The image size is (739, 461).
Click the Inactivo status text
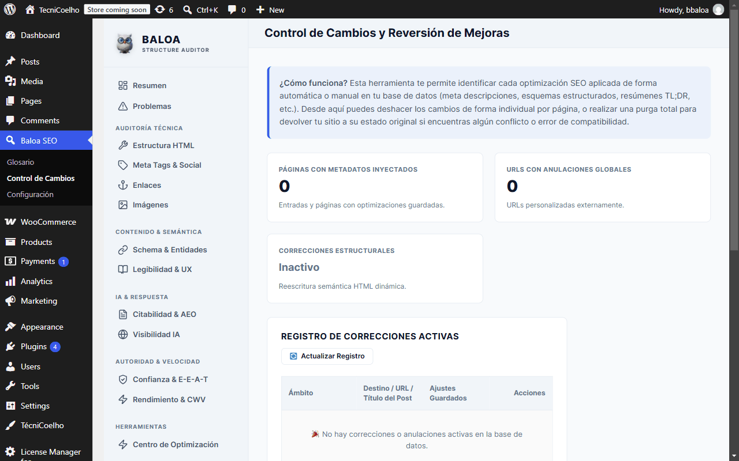[299, 267]
